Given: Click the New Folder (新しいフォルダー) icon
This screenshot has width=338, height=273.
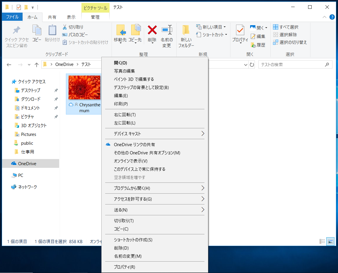Looking at the screenshot, I should (186, 30).
